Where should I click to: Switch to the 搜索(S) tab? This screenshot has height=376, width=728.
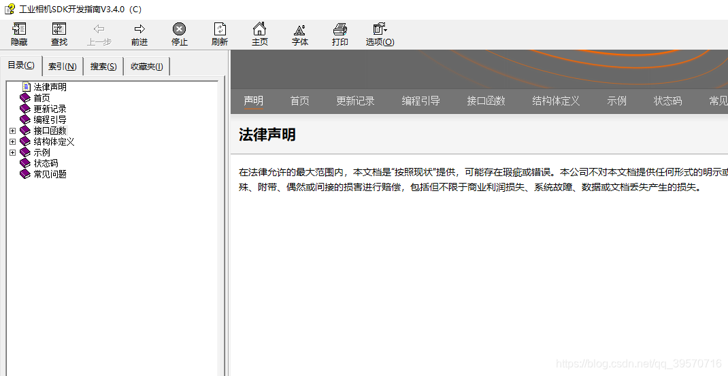click(x=103, y=67)
